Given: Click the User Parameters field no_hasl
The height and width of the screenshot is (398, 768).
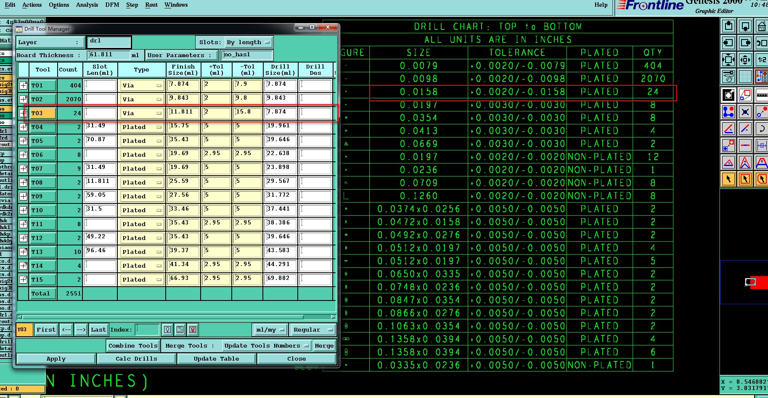Looking at the screenshot, I should click(247, 55).
